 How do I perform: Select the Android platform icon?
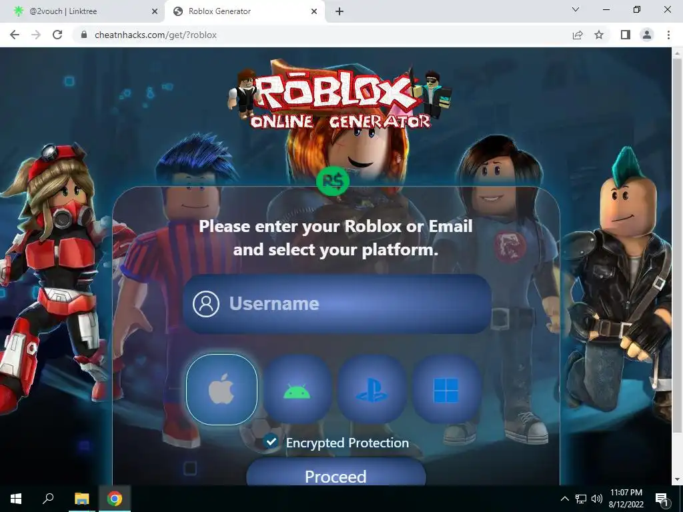tap(297, 389)
